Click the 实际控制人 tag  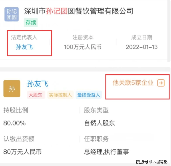coord(60,95)
